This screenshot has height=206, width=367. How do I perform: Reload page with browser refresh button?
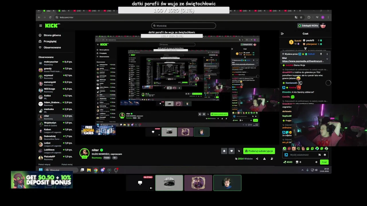pos(50,17)
